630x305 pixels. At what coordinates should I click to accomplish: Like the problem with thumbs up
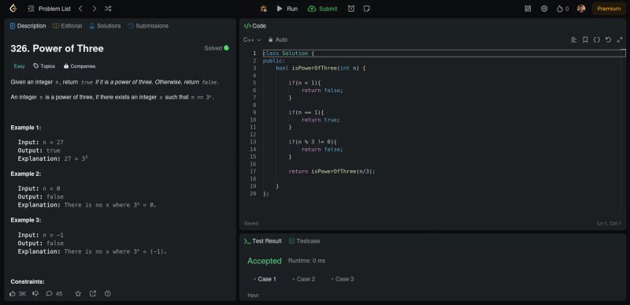pyautogui.click(x=13, y=294)
